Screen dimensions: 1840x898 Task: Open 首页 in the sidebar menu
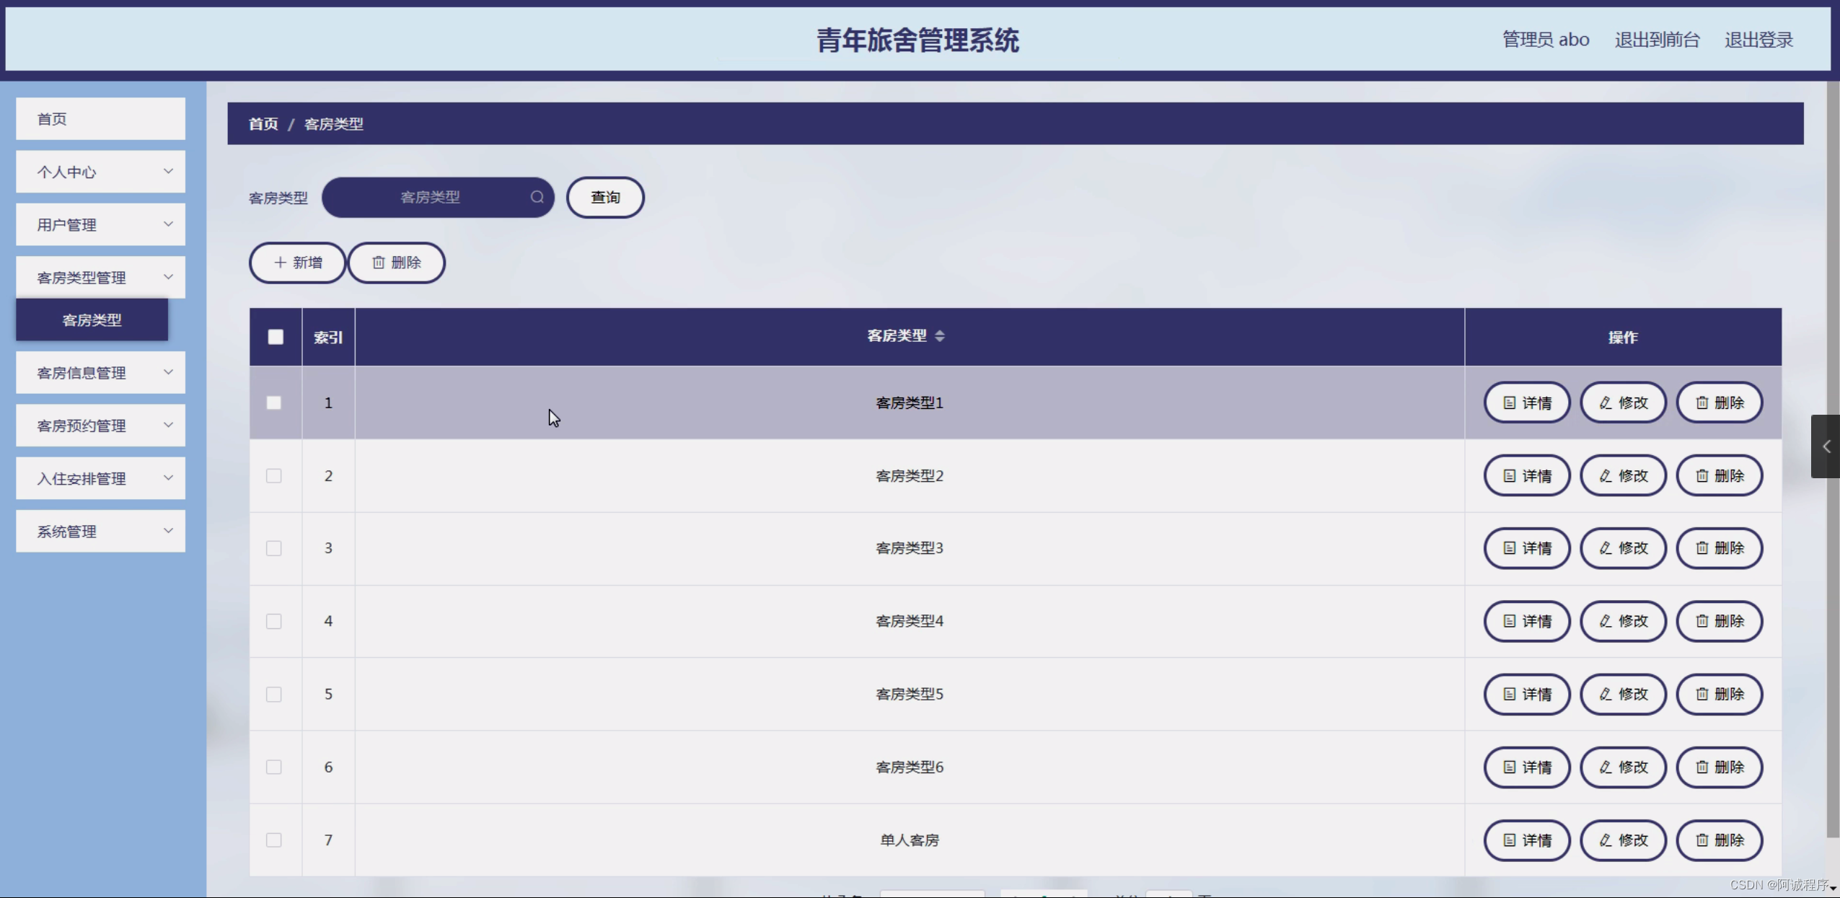coord(100,119)
